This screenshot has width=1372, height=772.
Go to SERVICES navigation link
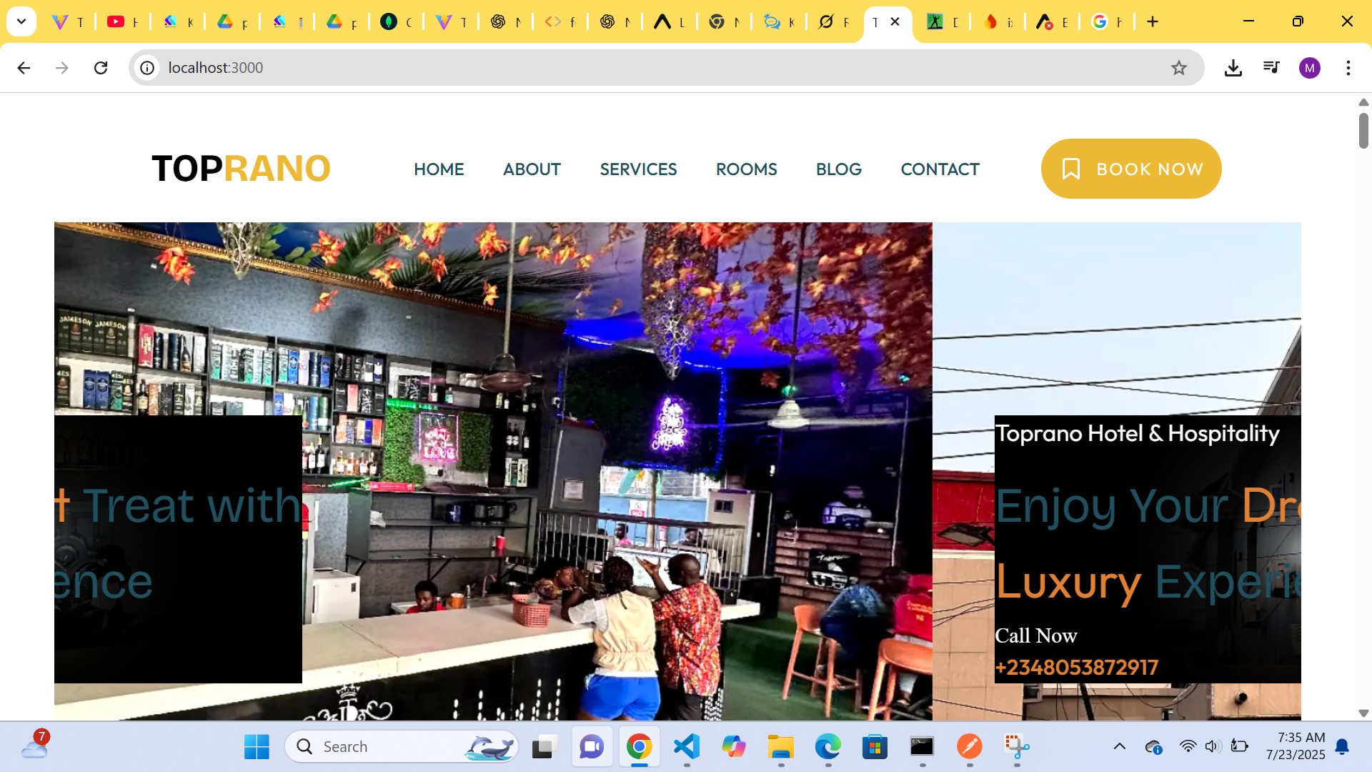637,169
